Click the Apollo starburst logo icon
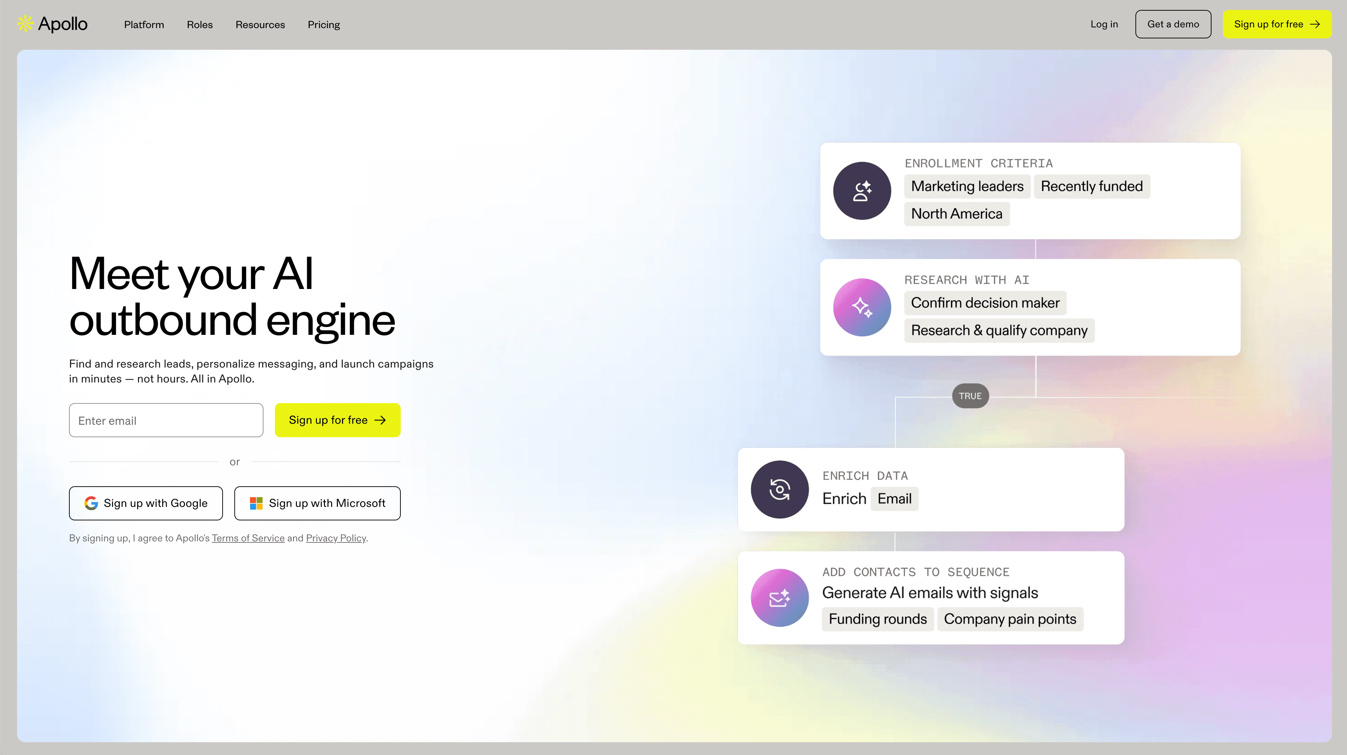This screenshot has width=1347, height=755. click(25, 23)
